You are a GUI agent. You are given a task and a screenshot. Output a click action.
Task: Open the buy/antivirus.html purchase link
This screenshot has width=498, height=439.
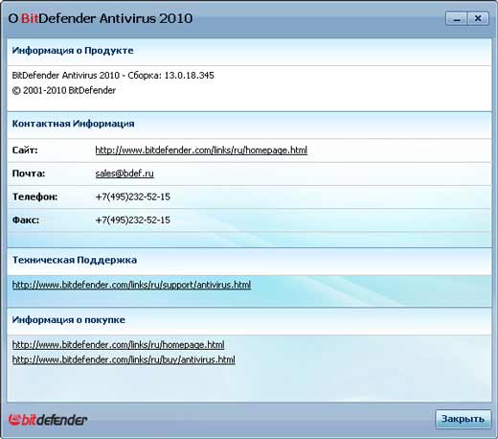tap(124, 359)
